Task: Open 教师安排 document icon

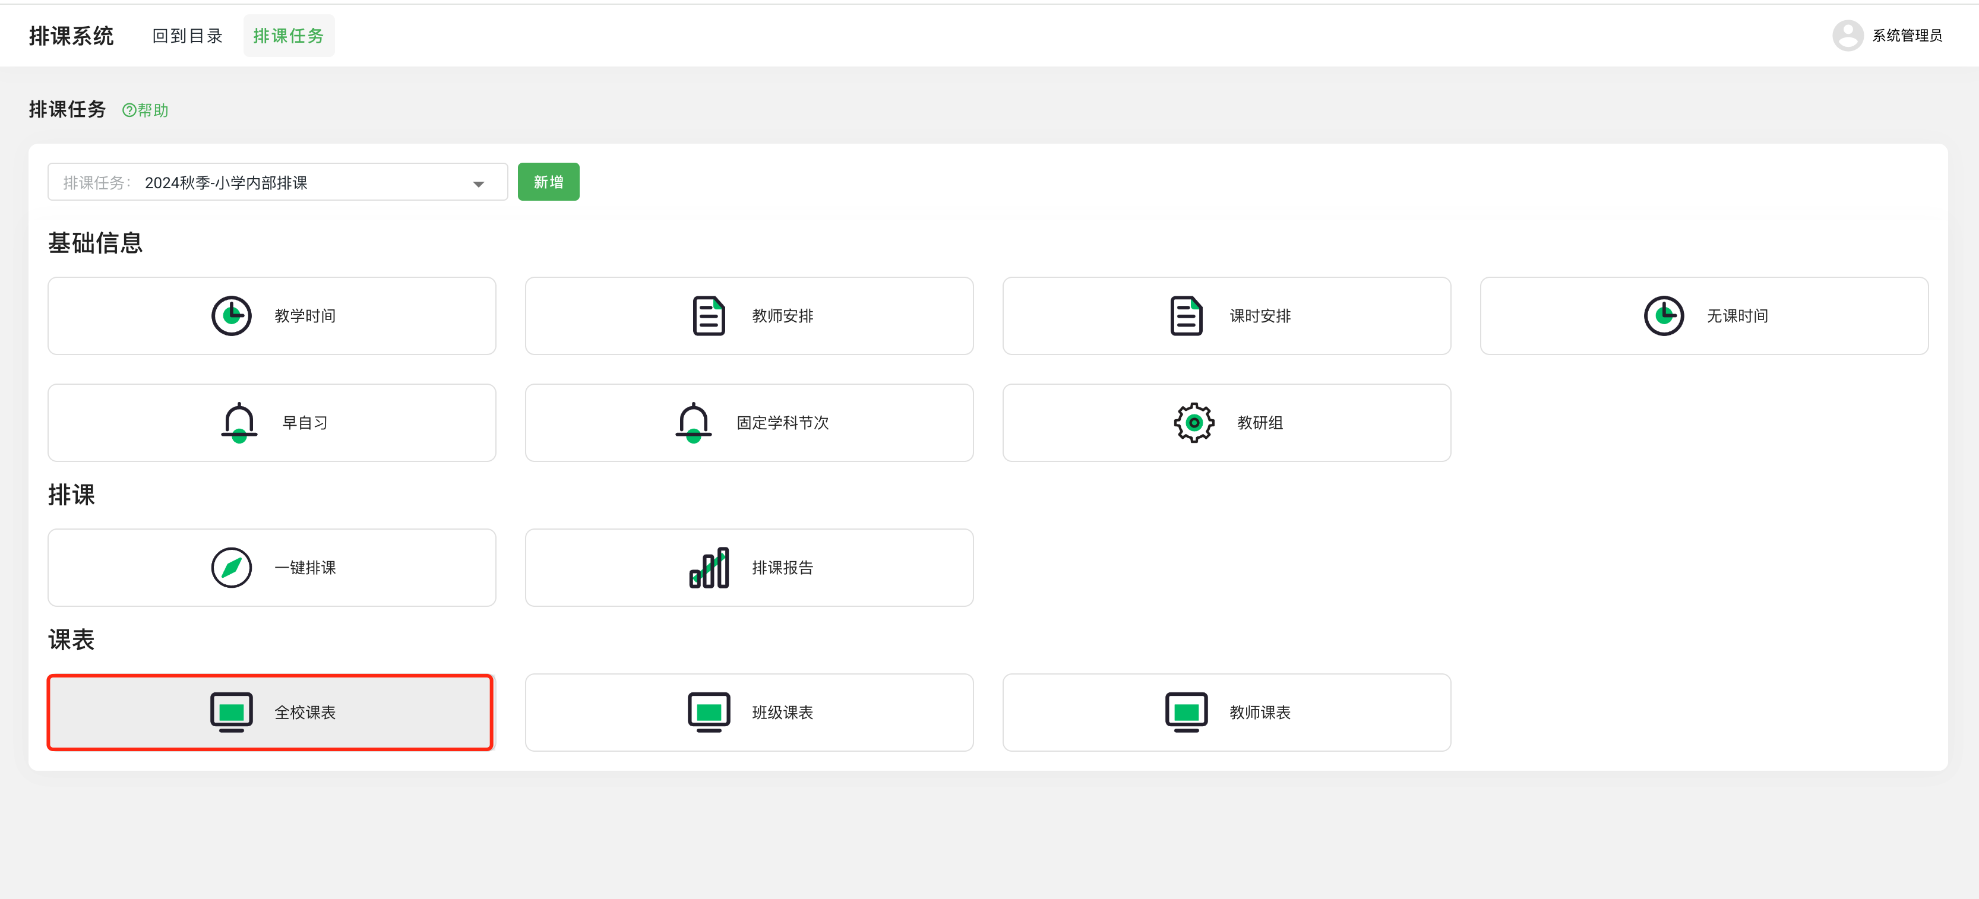Action: pyautogui.click(x=709, y=316)
